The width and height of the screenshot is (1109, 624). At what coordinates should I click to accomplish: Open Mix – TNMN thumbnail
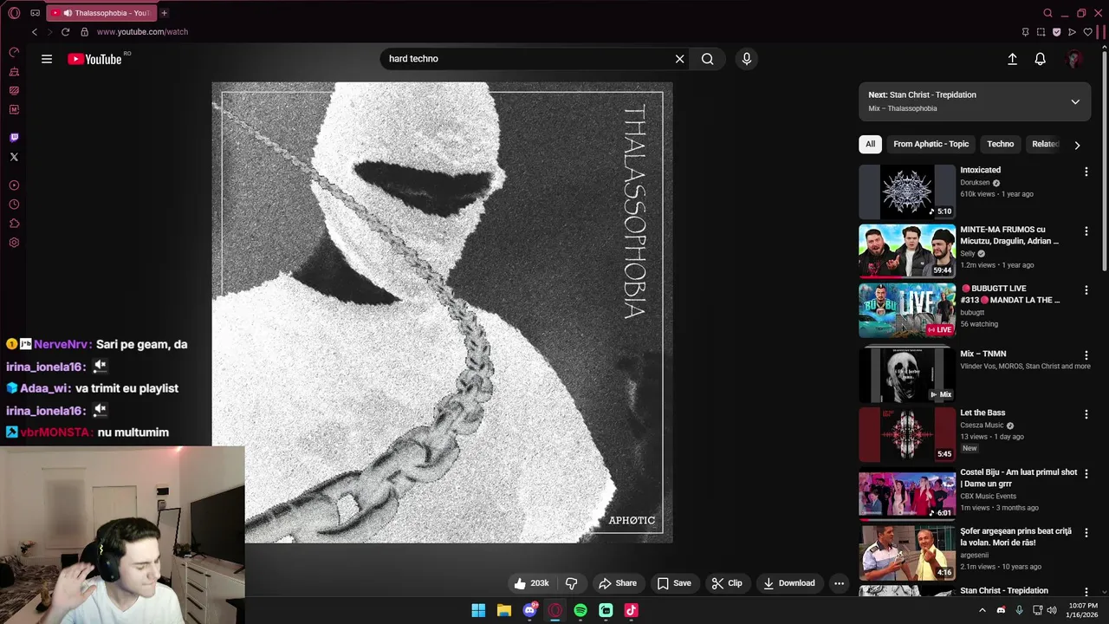[907, 374]
